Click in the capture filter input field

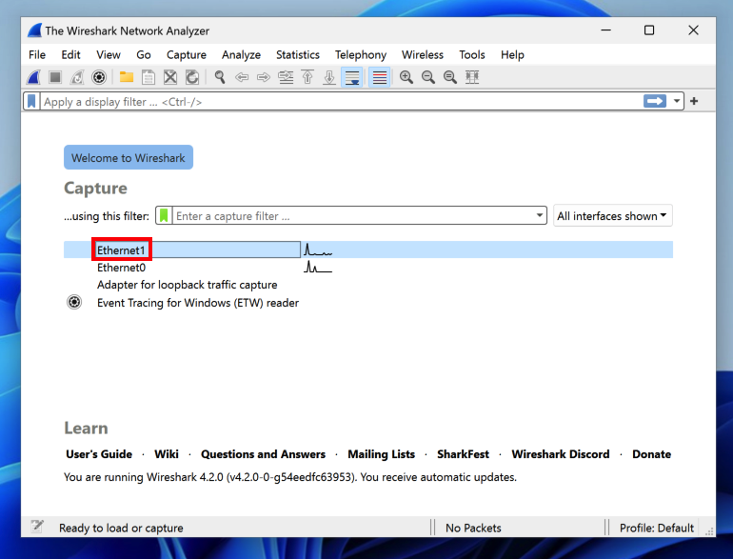click(353, 215)
